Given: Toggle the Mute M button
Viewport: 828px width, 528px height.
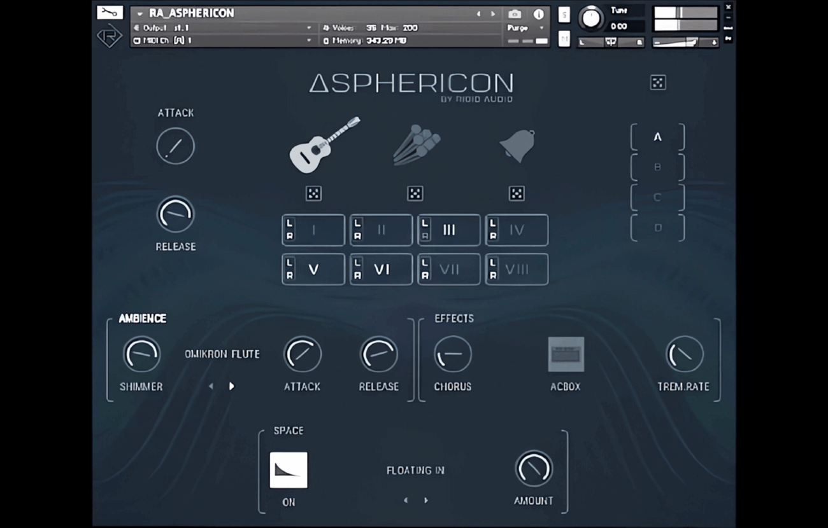Looking at the screenshot, I should tap(564, 39).
